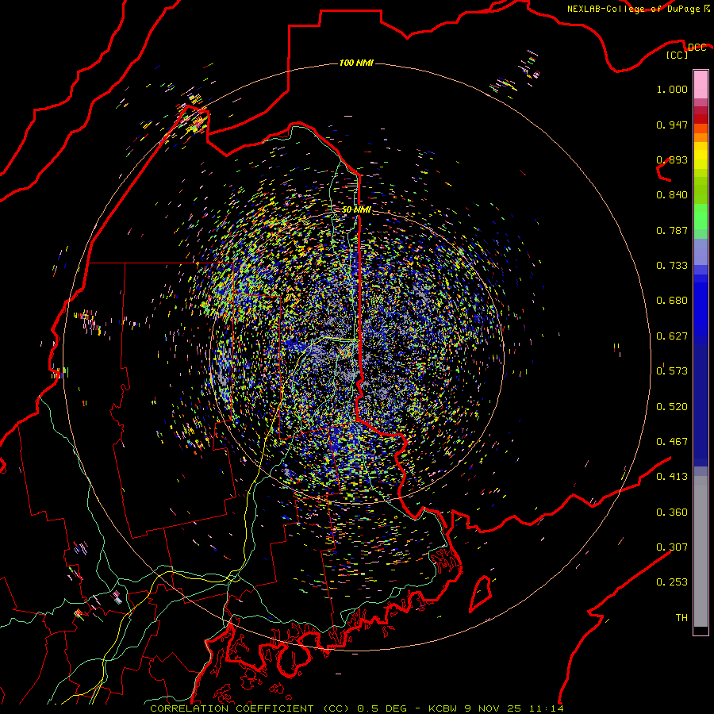The width and height of the screenshot is (714, 714).
Task: Click the pink top segment of color bar
Action: click(701, 85)
